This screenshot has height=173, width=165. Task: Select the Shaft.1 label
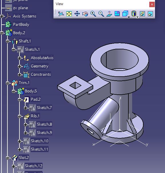[x=25, y=41]
